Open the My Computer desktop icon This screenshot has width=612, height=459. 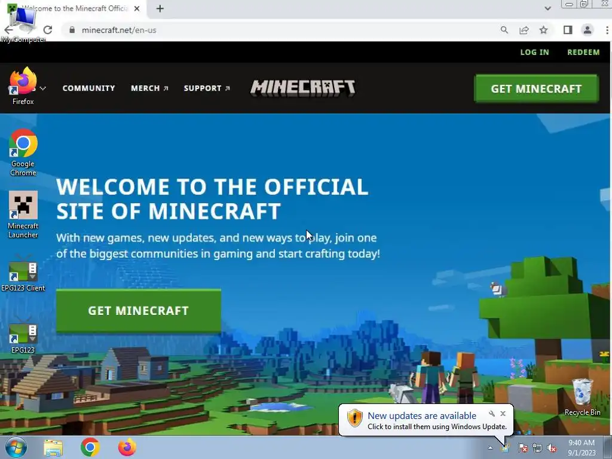23,23
